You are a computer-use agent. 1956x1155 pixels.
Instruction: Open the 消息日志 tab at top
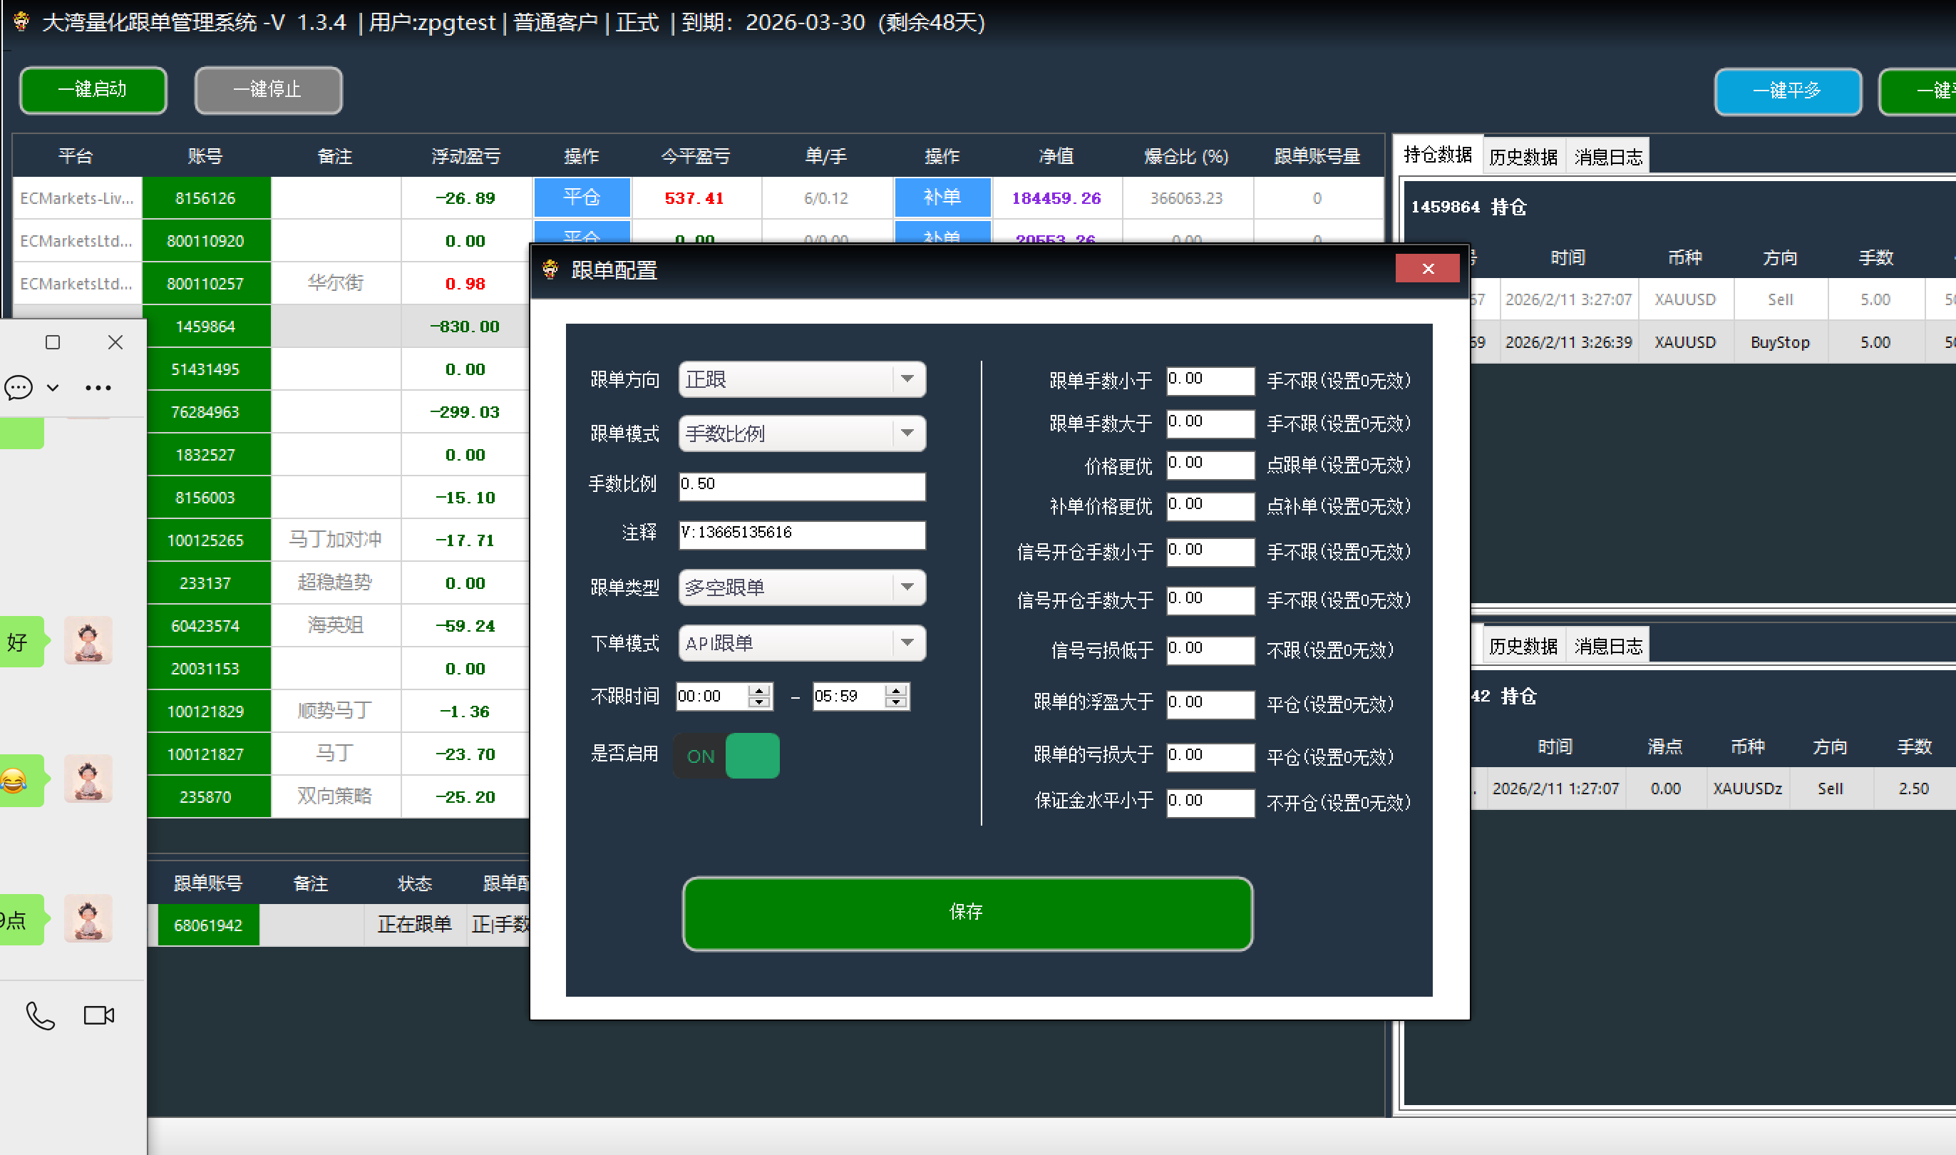(1608, 158)
